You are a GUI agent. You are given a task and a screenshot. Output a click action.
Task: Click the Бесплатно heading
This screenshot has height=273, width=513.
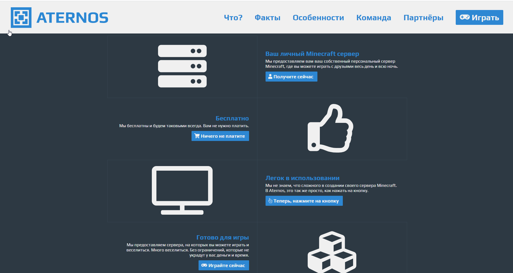point(232,118)
